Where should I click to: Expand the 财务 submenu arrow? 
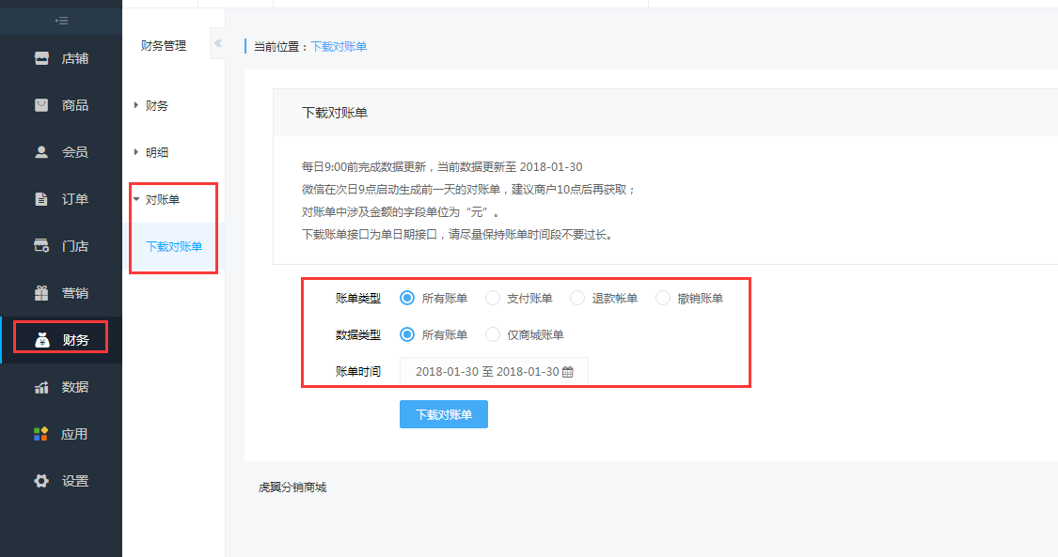[x=135, y=105]
